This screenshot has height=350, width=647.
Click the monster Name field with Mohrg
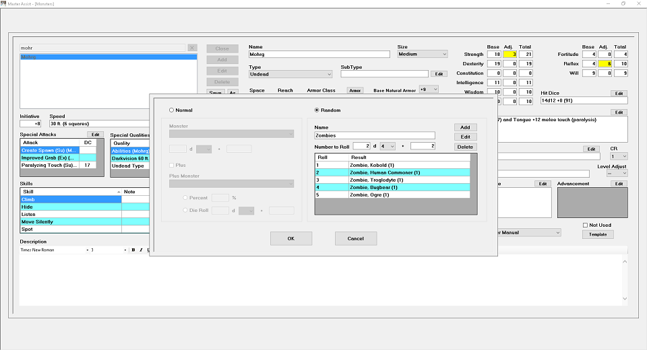pos(319,54)
